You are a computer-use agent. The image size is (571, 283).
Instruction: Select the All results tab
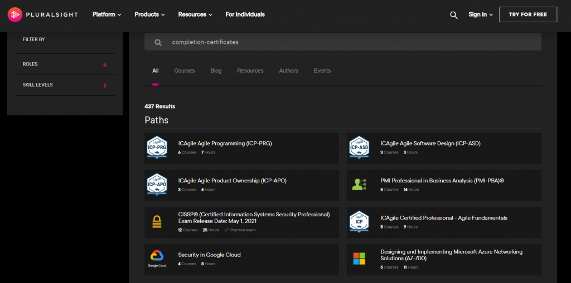tap(155, 71)
